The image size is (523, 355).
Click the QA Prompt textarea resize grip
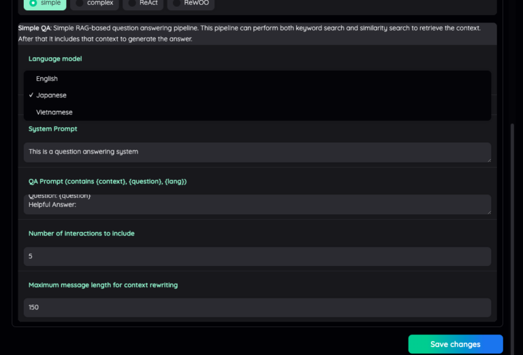coord(489,212)
